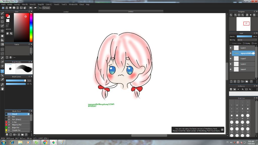Activate the Text tool

[x=2, y=71]
